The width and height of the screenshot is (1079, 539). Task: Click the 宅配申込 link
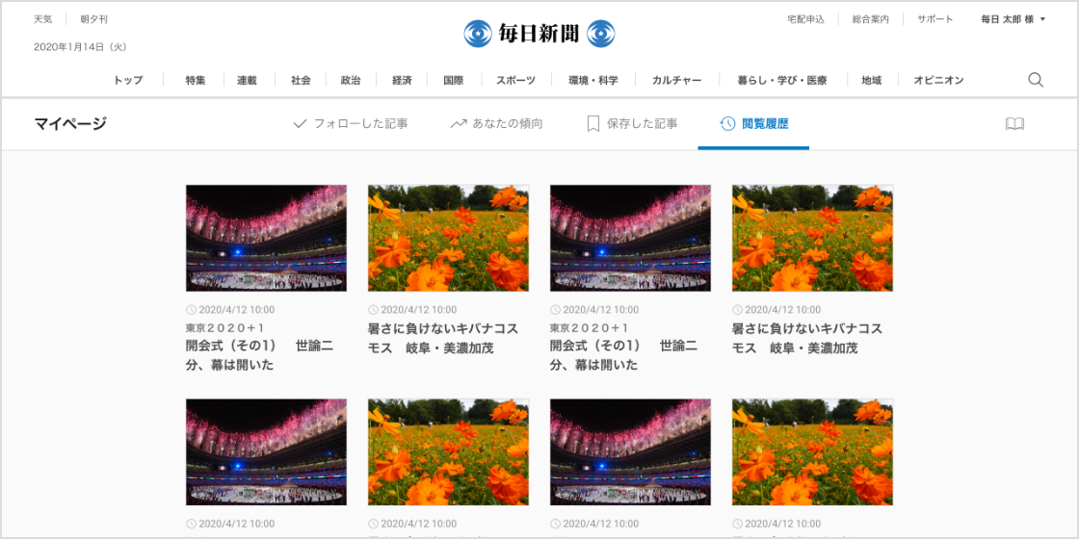(805, 19)
